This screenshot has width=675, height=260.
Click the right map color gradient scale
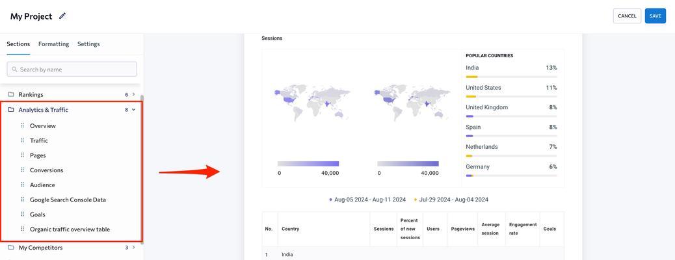coord(408,164)
